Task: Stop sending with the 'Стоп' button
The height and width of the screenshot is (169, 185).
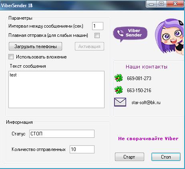Action: (x=166, y=157)
